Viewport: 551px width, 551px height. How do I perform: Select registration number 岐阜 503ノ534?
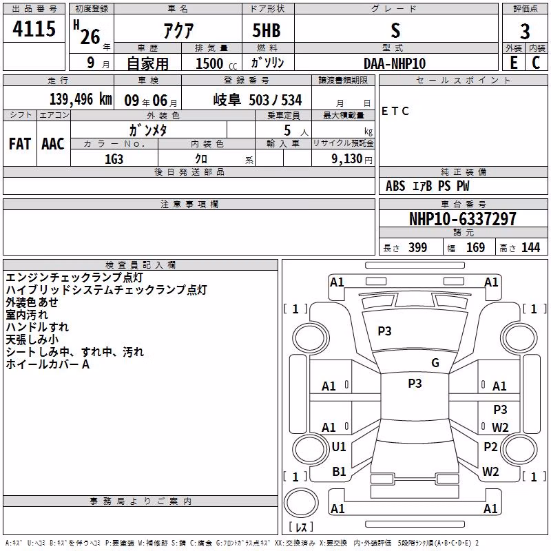click(x=258, y=100)
